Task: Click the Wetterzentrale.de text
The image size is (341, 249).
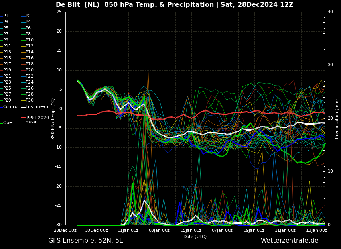Action: coord(289,241)
